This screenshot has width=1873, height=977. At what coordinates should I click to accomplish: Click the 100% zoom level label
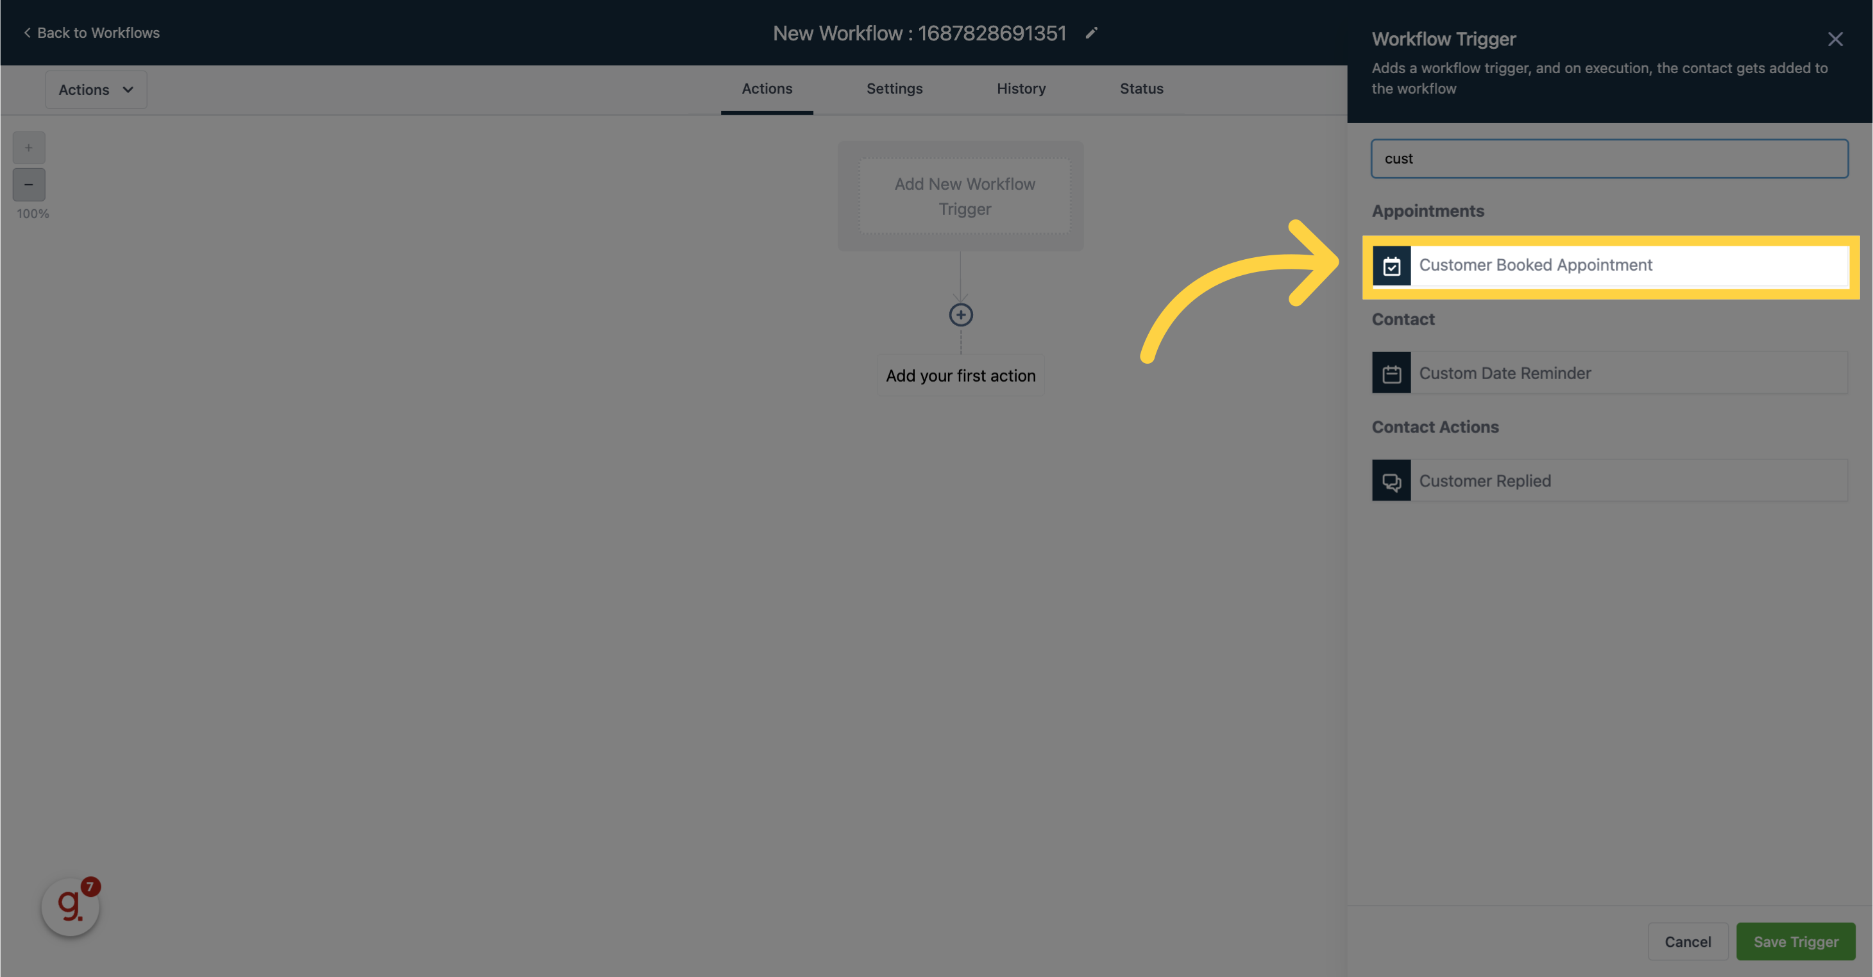[33, 214]
